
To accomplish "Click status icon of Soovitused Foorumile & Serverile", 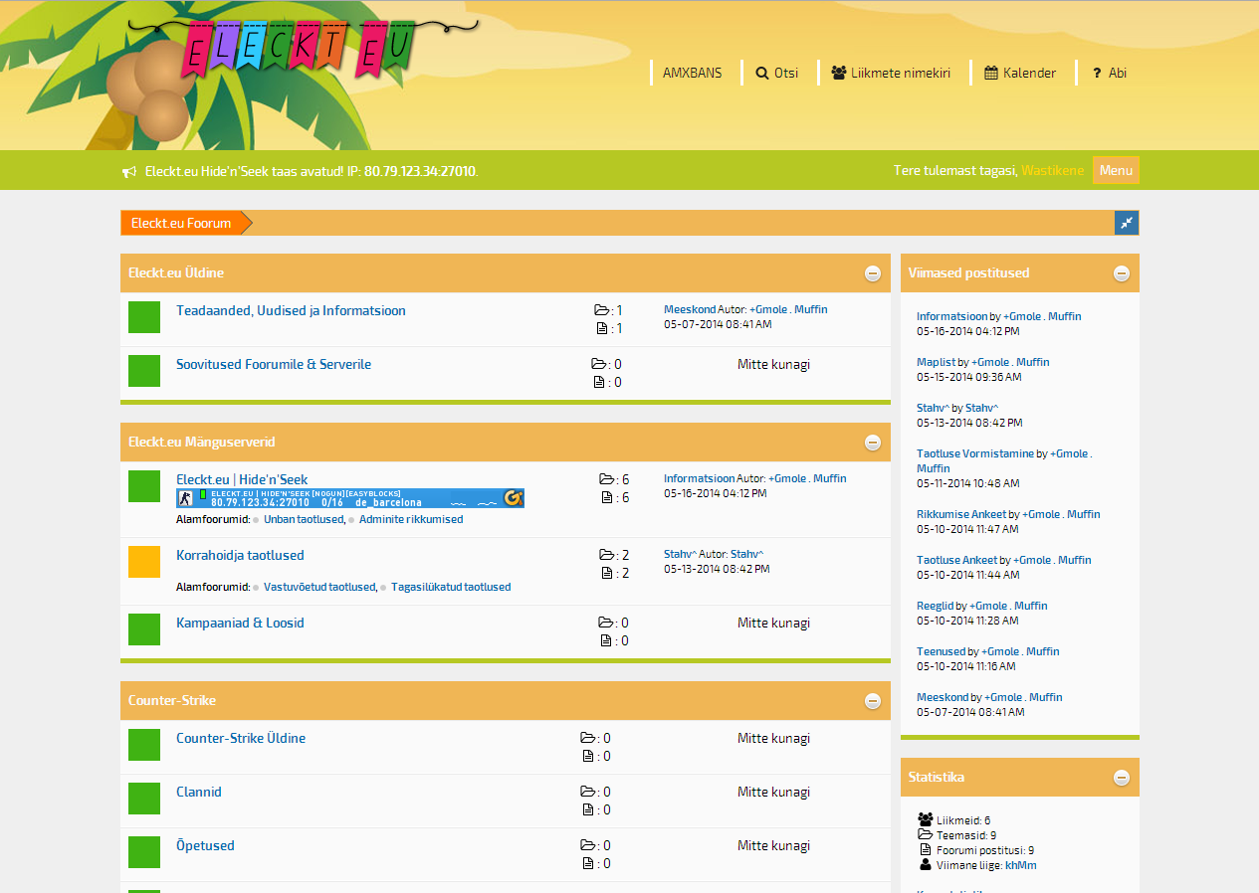I will 144,371.
